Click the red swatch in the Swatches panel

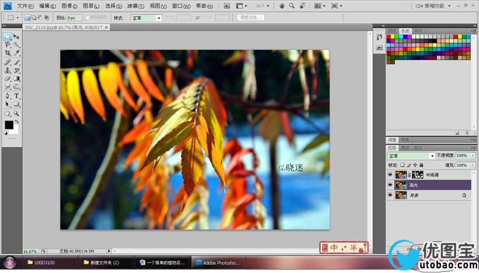tap(390, 37)
